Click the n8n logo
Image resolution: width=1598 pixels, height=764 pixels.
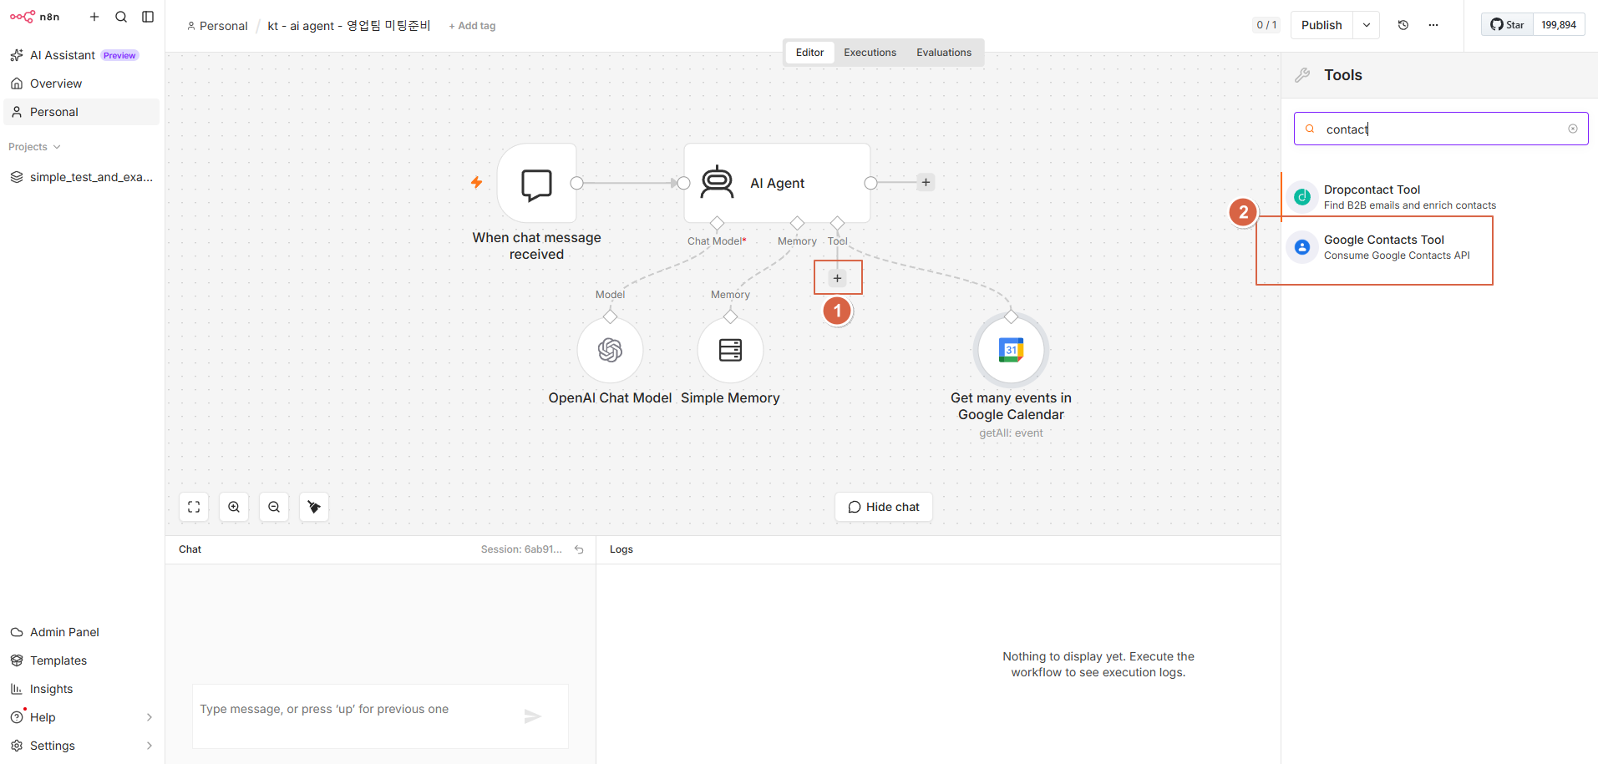pos(35,17)
